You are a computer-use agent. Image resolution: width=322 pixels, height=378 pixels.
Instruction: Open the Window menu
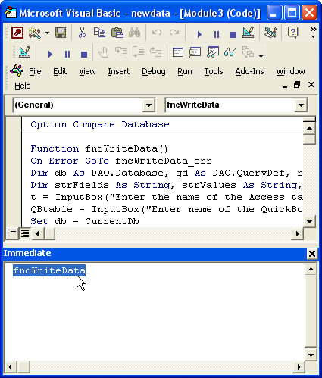(x=290, y=72)
